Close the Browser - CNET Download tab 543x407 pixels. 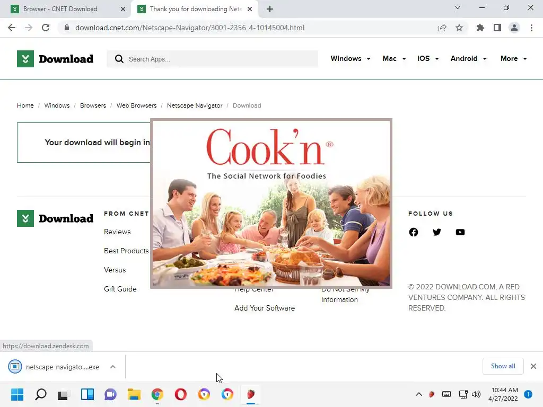tap(123, 9)
